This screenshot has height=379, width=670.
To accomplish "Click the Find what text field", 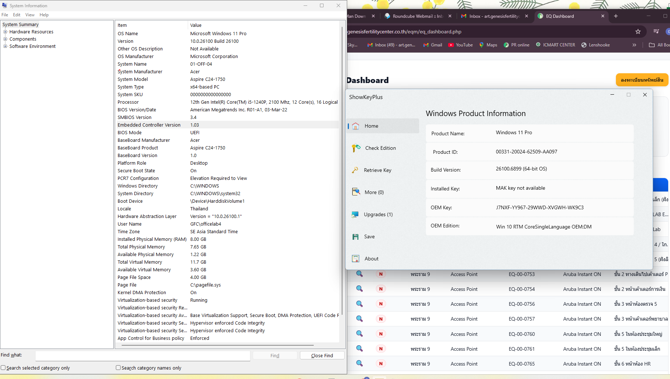I will (x=142, y=355).
